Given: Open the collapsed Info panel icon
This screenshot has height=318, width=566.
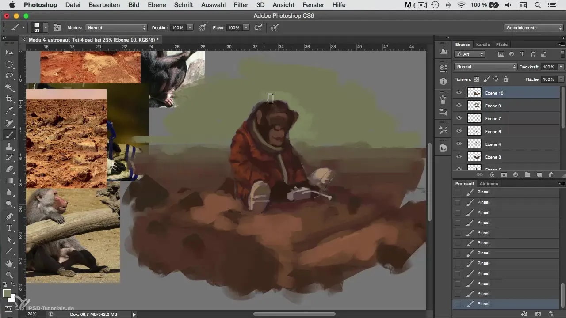Looking at the screenshot, I should coord(443,81).
